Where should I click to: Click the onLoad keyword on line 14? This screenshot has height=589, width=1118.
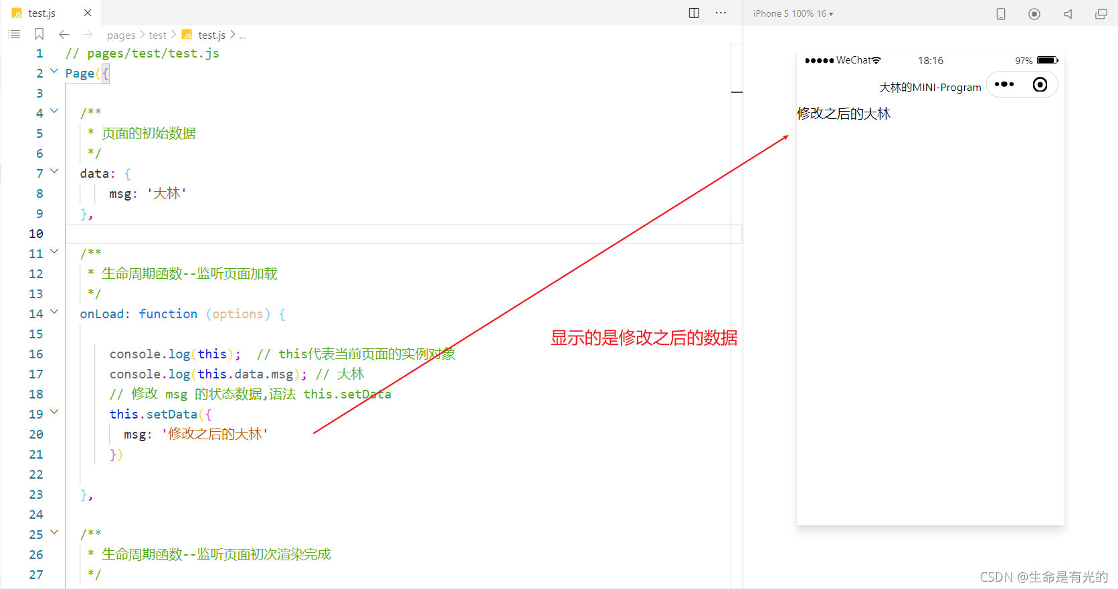coord(102,314)
